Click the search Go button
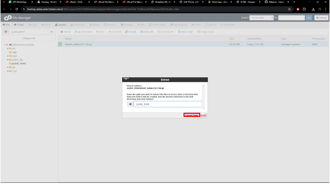The height and width of the screenshot is (187, 330). pos(309,18)
